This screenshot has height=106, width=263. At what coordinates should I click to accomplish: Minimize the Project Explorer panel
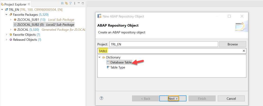pyautogui.click(x=79, y=3)
